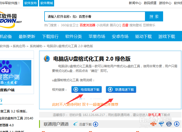Open the 系统应用 breadcrumb link
Image resolution: width=182 pixels, height=132 pixels.
point(19,46)
